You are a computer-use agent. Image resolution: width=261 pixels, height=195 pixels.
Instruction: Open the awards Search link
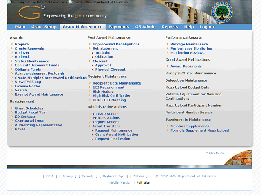[x=21, y=90]
